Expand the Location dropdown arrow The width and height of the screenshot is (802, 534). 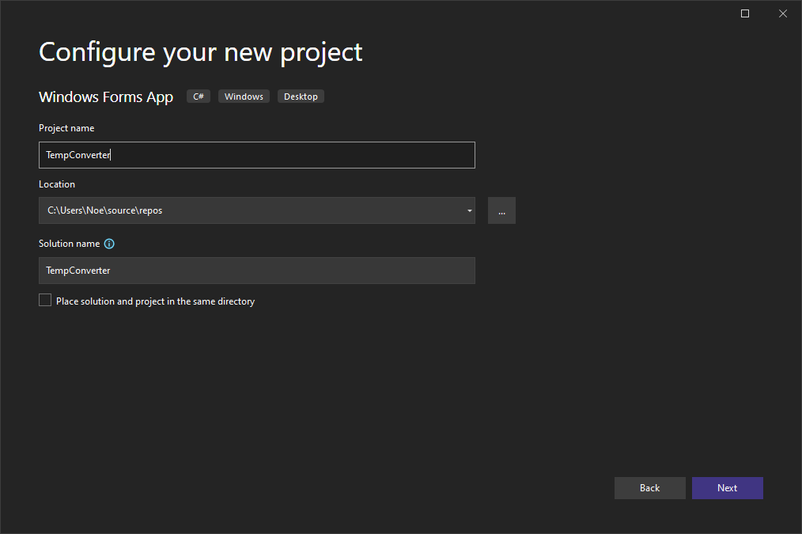tap(469, 210)
